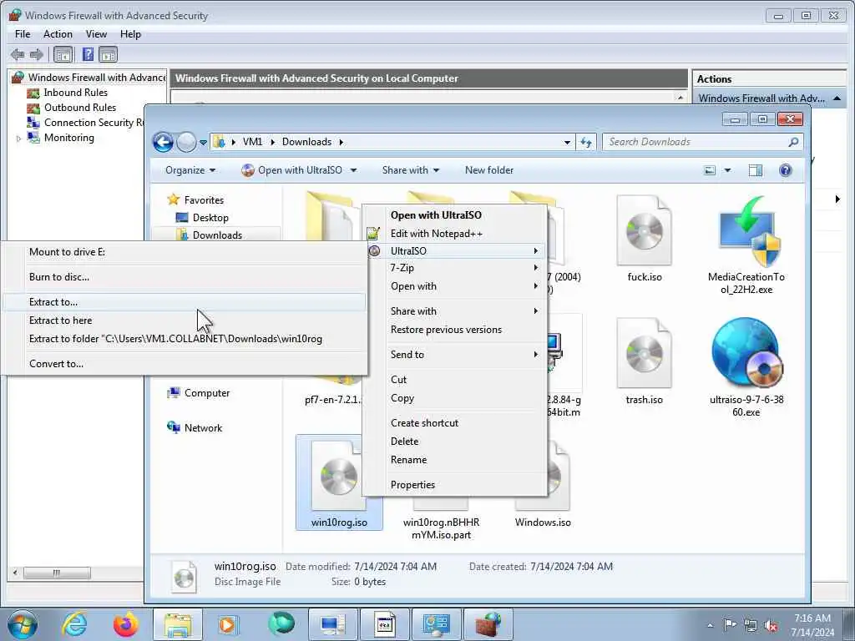This screenshot has width=855, height=641.
Task: Click VM1 in address breadcrumb
Action: (252, 142)
